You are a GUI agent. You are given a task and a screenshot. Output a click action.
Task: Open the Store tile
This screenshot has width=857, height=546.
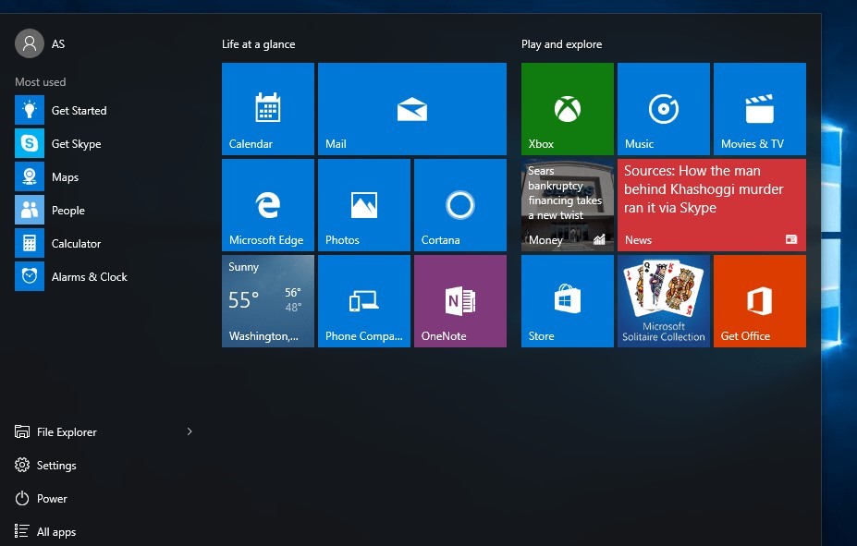(x=568, y=301)
